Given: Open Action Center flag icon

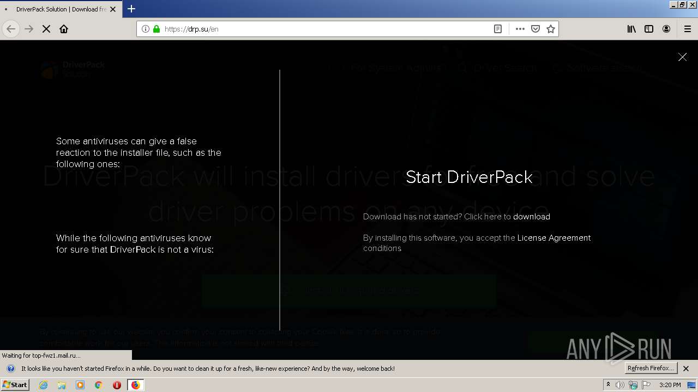Looking at the screenshot, I should pos(646,385).
